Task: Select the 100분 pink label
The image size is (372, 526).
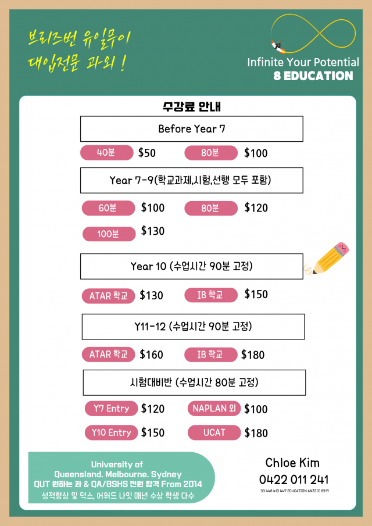Action: (109, 234)
